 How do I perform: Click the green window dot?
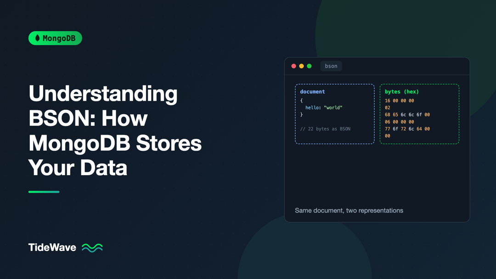310,66
